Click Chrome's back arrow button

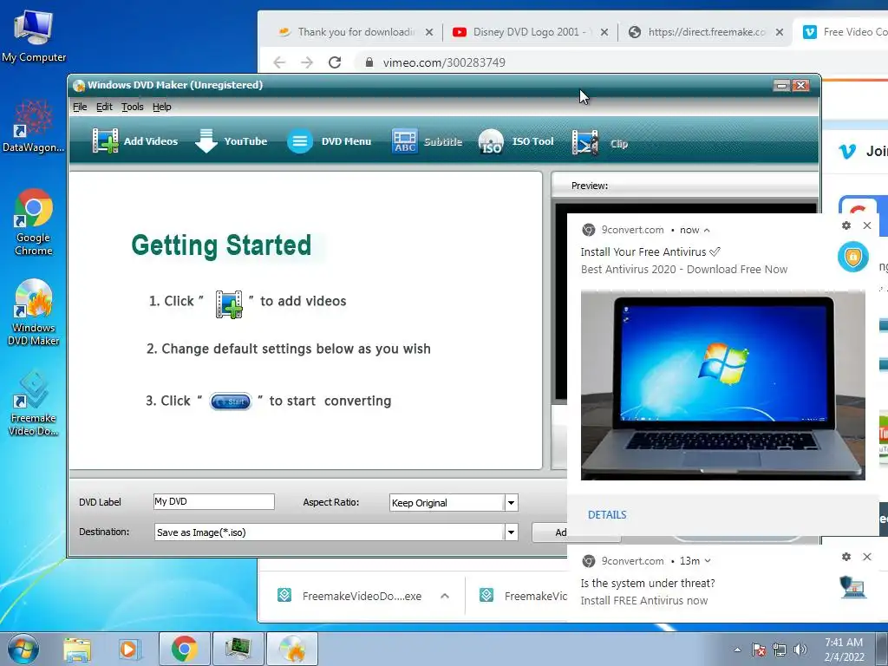point(279,62)
